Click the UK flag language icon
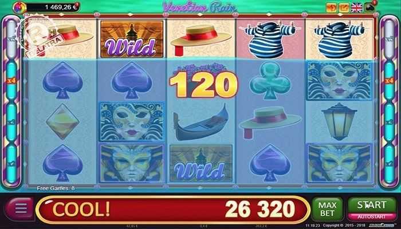Image resolution: width=401 pixels, height=229 pixels. click(x=356, y=8)
